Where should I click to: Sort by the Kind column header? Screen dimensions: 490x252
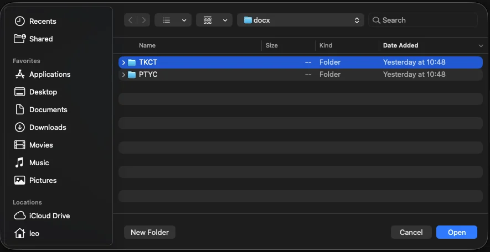(326, 45)
